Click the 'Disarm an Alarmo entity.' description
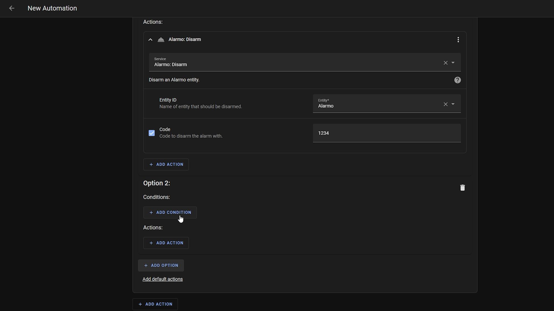 [174, 80]
